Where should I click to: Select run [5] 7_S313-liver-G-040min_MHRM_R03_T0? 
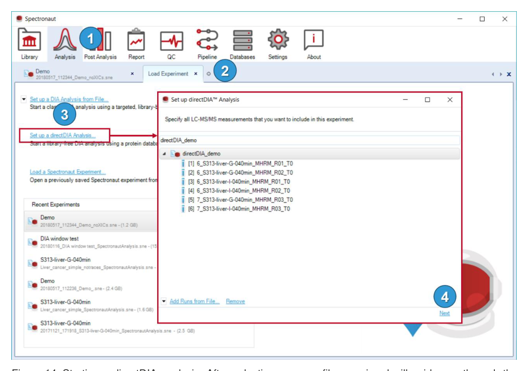coord(237,200)
